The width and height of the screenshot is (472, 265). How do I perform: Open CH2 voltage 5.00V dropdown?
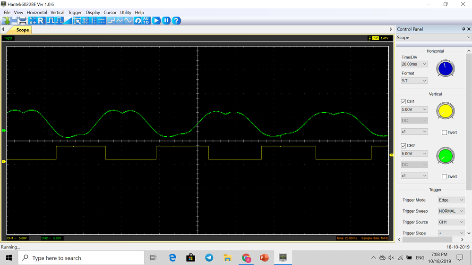pos(414,154)
